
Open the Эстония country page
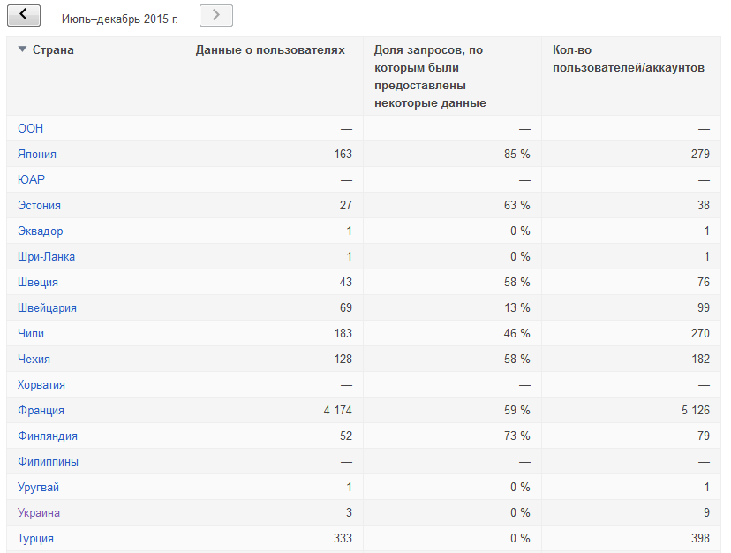(39, 205)
